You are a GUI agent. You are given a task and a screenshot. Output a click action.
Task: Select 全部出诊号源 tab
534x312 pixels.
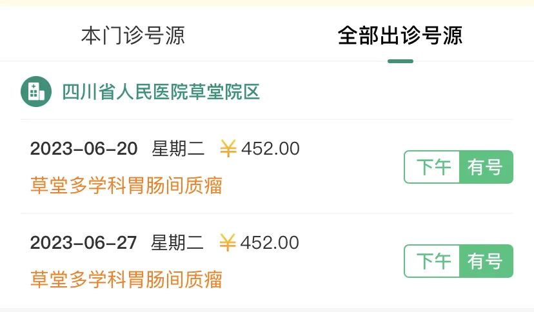(400, 35)
